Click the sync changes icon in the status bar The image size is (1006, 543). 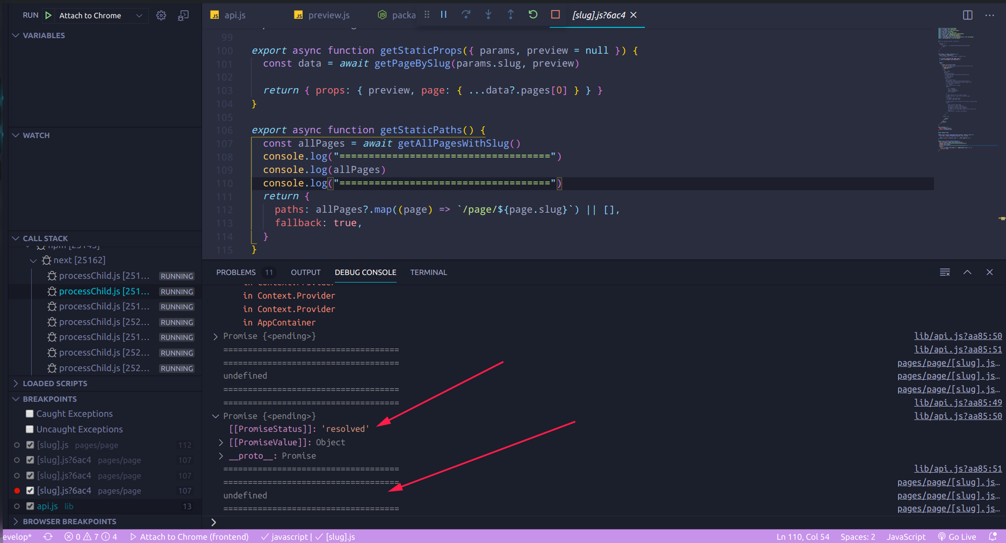[48, 537]
